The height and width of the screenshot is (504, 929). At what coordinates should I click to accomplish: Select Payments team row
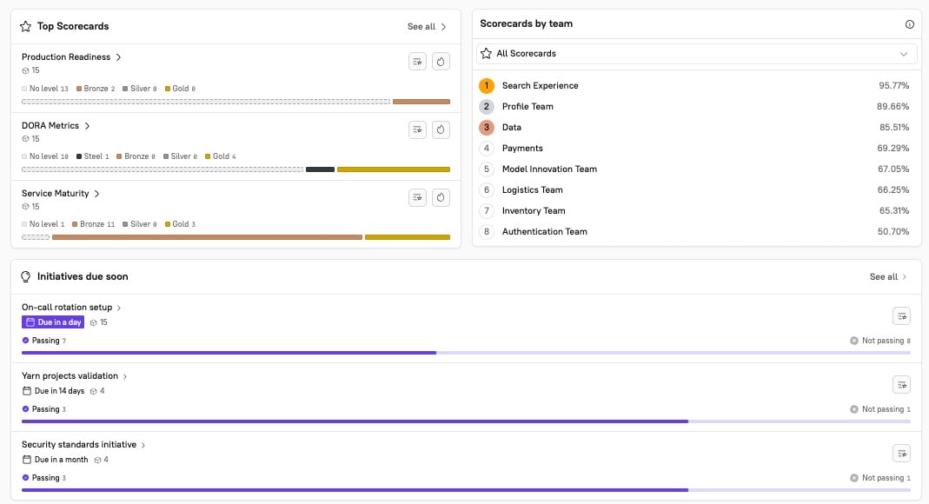pos(697,148)
